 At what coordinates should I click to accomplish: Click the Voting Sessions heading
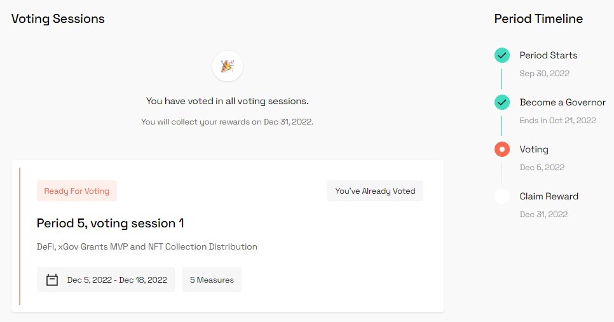click(x=58, y=19)
